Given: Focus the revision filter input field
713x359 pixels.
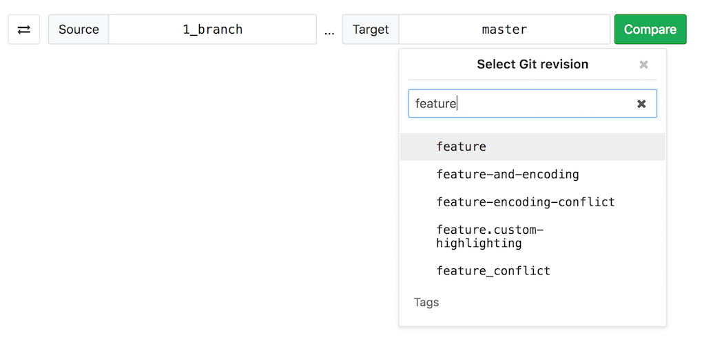Looking at the screenshot, I should click(x=524, y=104).
